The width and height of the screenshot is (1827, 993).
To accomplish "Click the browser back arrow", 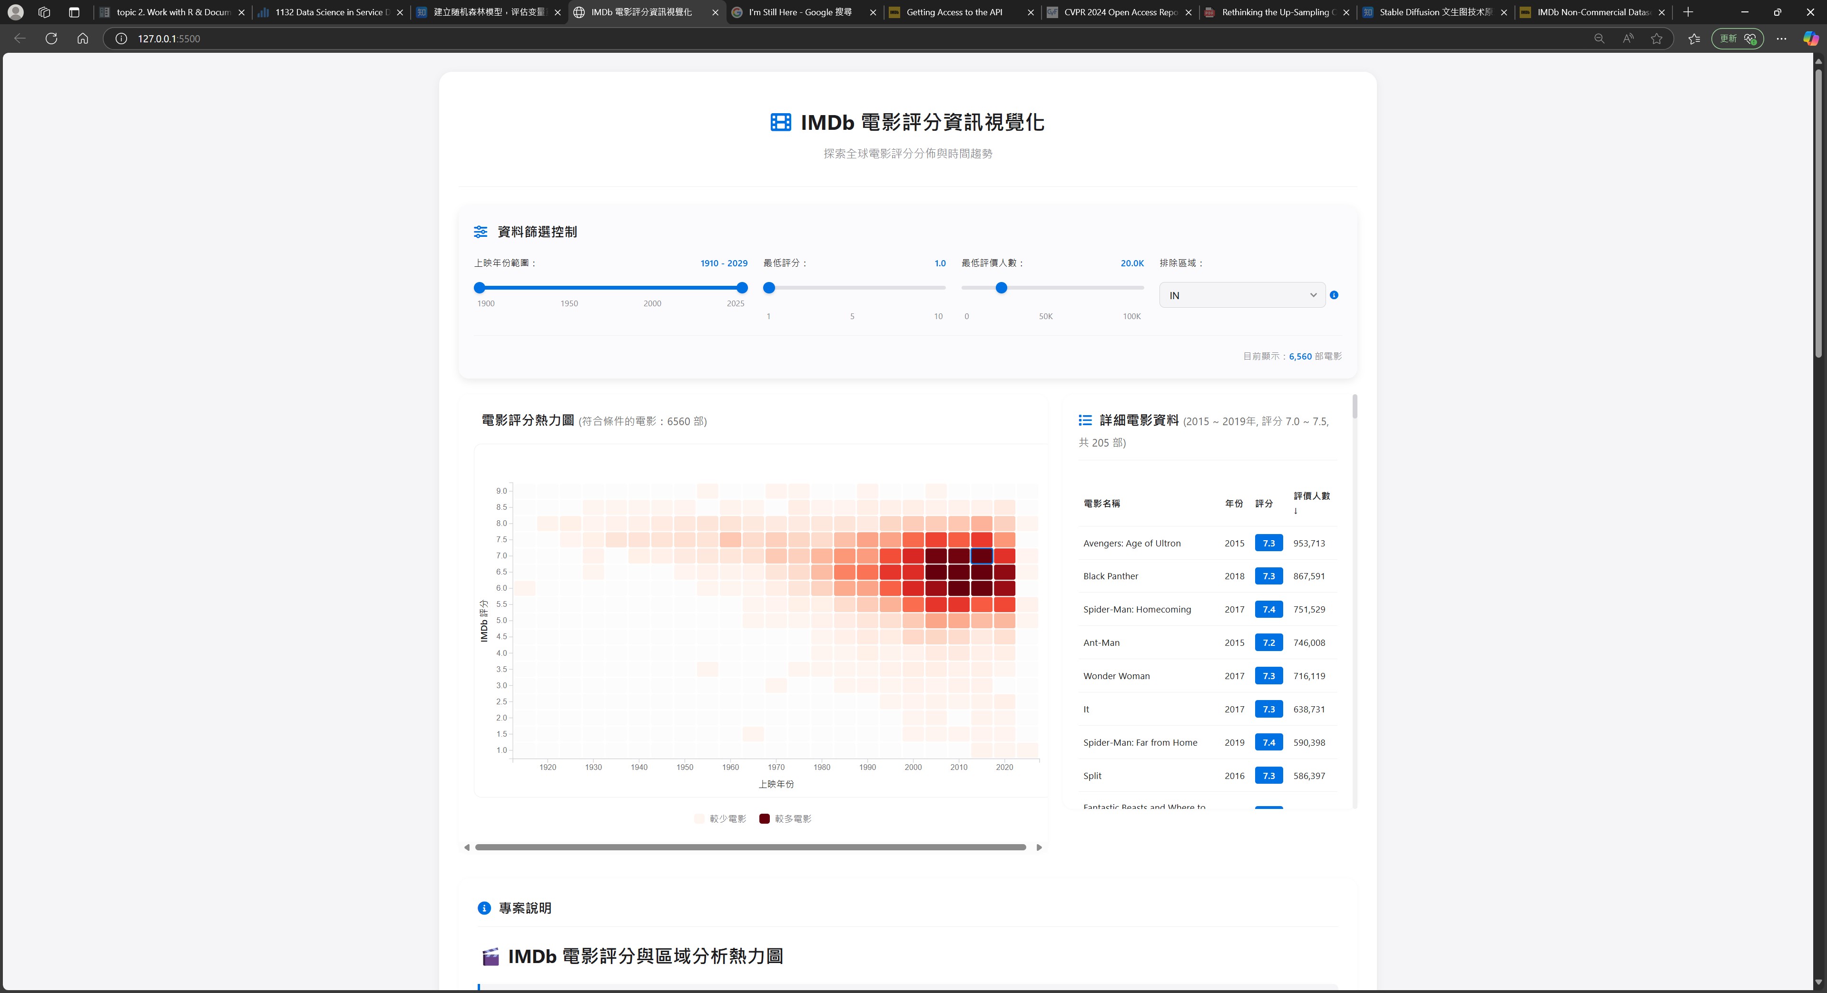I will pyautogui.click(x=20, y=38).
